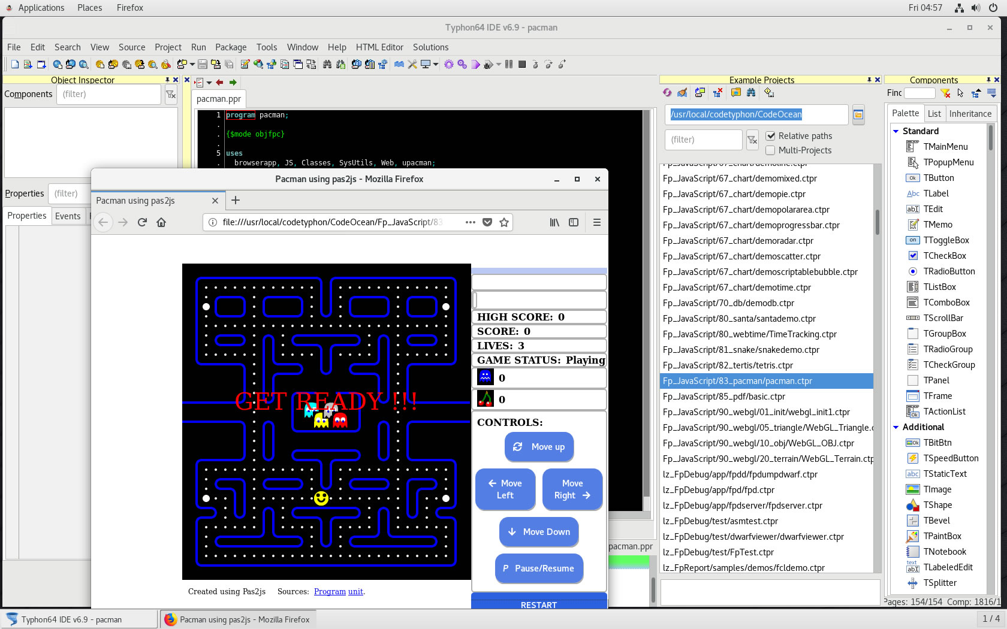Open the Solutions menu
This screenshot has height=629, width=1007.
tap(430, 47)
